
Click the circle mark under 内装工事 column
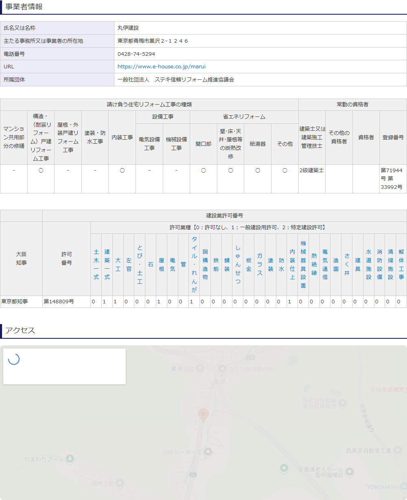pyautogui.click(x=122, y=171)
